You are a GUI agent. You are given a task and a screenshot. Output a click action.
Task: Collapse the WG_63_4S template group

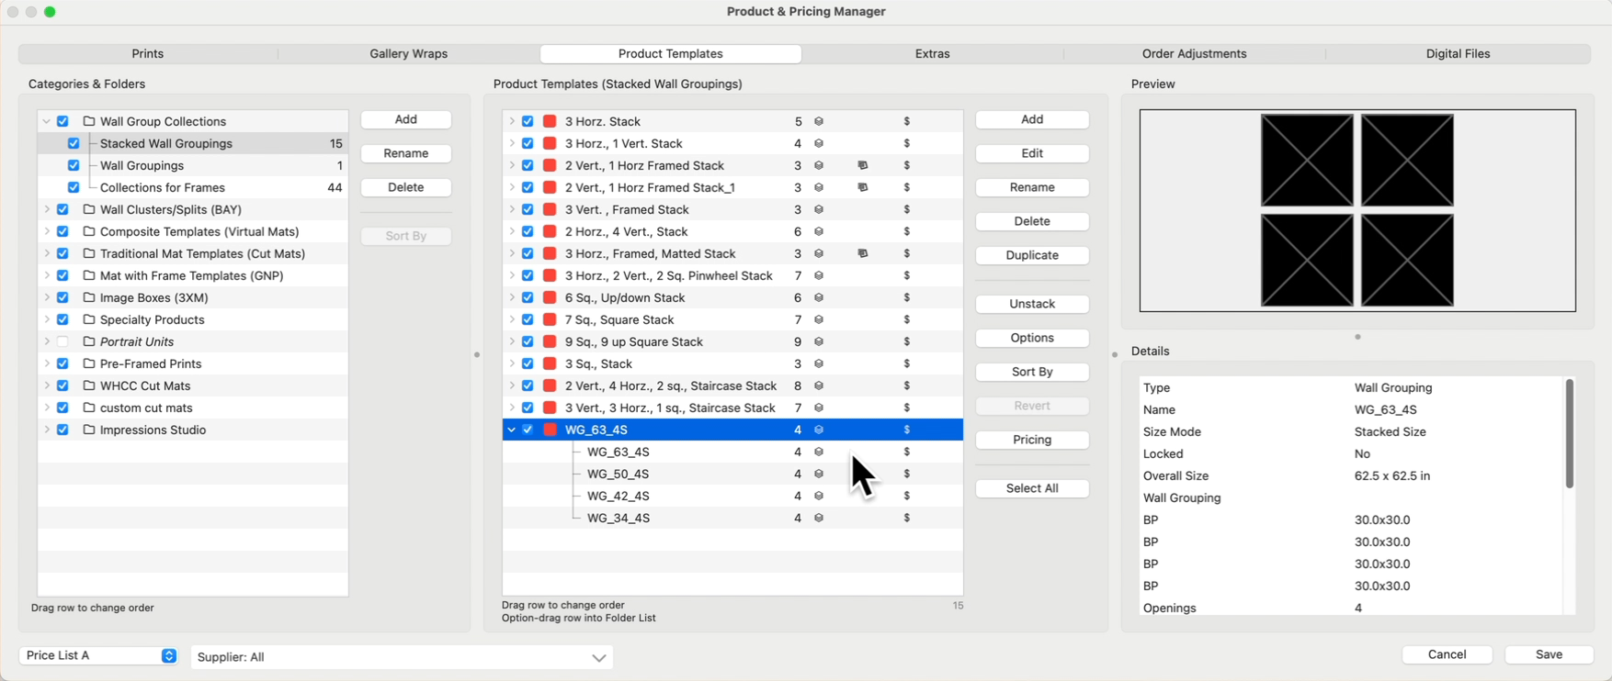tap(511, 430)
